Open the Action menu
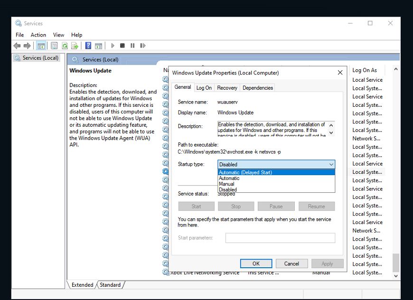This screenshot has width=413, height=300. [38, 35]
